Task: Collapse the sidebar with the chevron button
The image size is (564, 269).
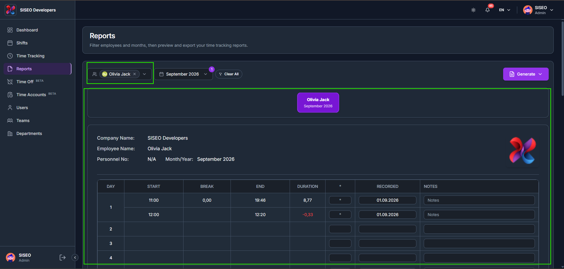Action: click(75, 258)
